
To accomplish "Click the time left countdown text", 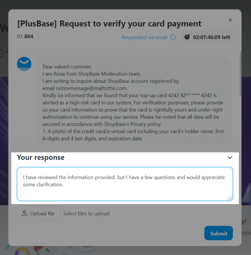I will point(211,37).
